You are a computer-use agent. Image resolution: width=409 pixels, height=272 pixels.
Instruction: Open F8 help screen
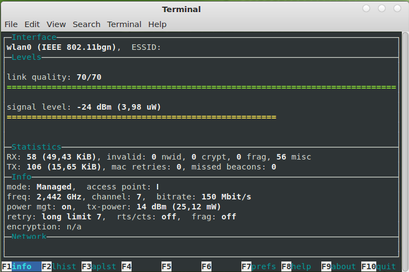pos(296,266)
